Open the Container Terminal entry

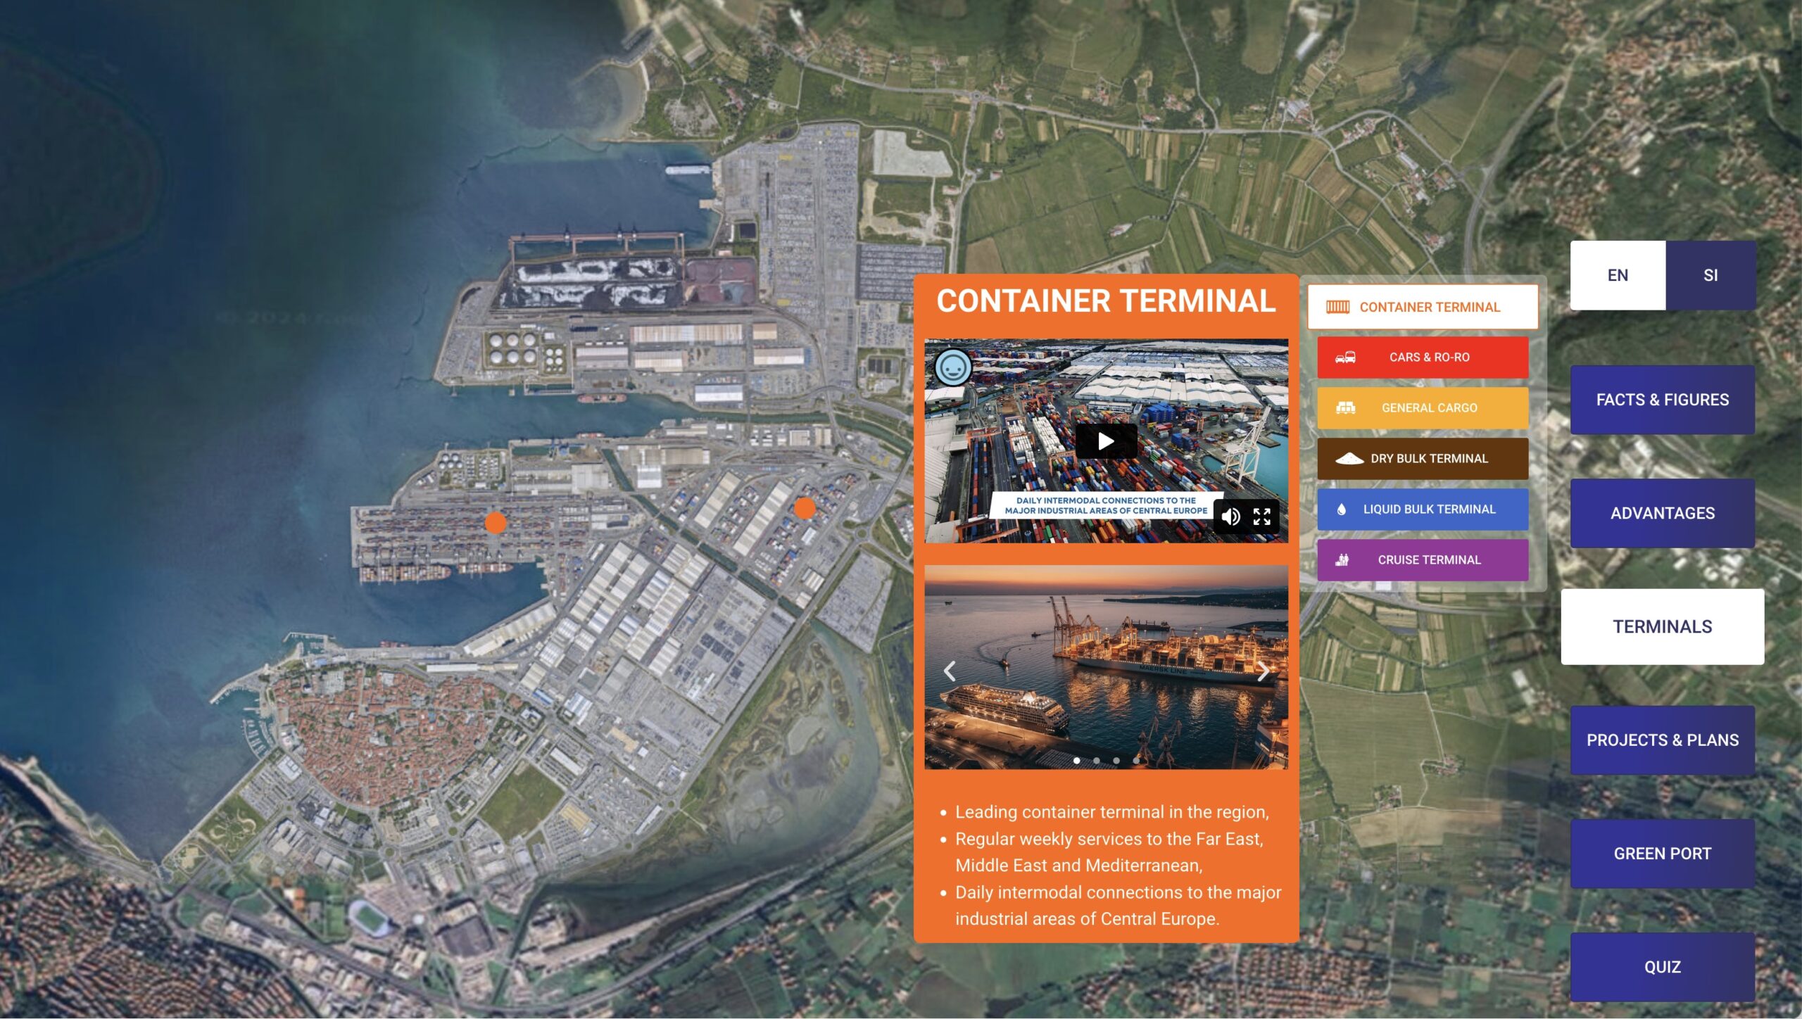tap(1423, 307)
